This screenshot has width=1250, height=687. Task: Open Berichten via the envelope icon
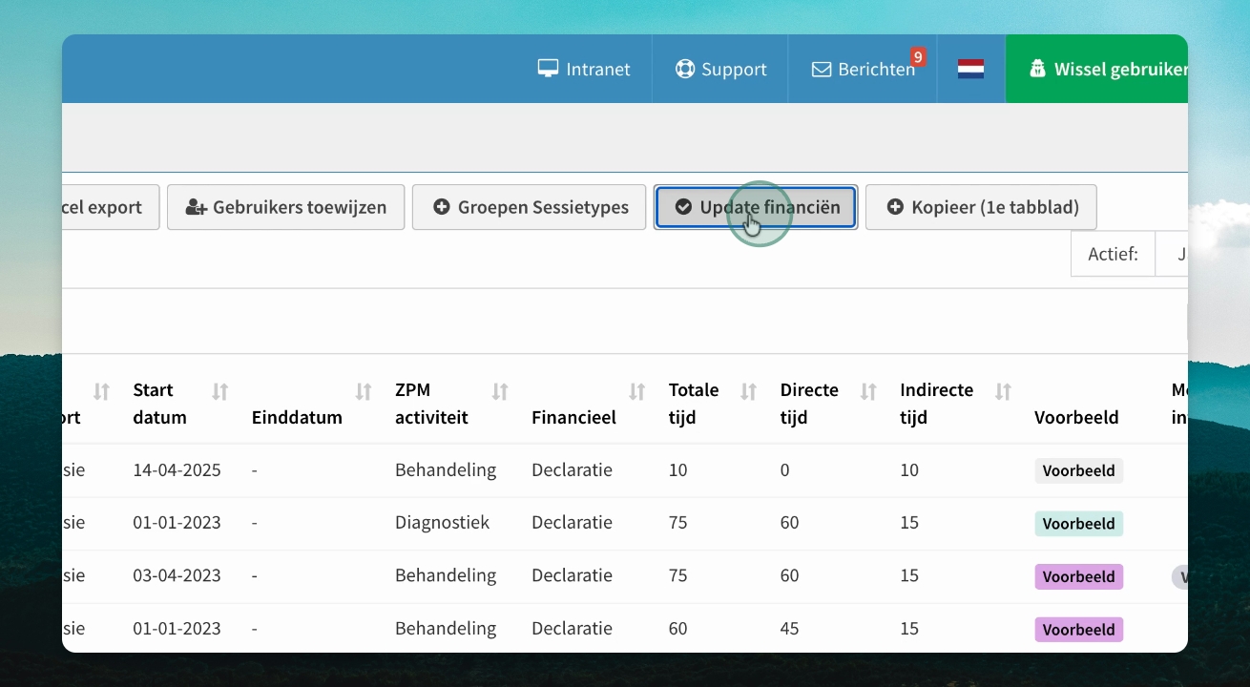(x=821, y=70)
